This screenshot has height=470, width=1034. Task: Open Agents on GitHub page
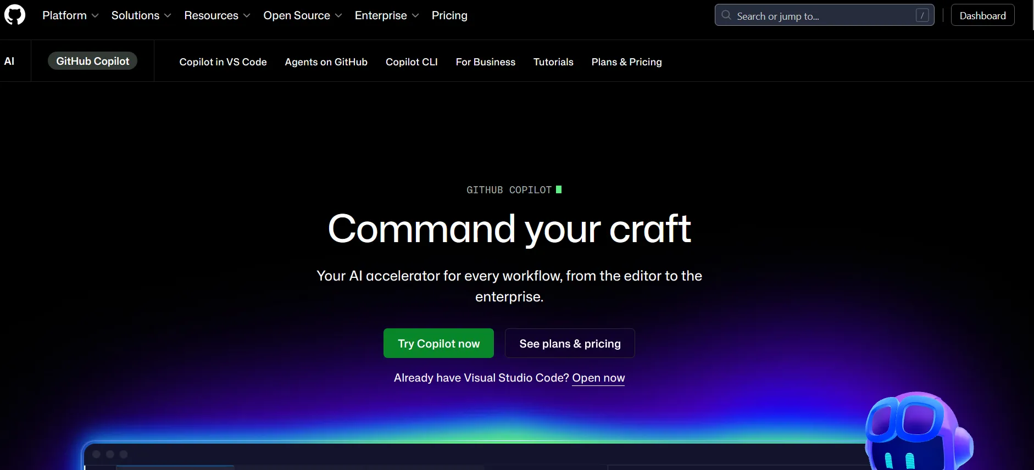326,62
